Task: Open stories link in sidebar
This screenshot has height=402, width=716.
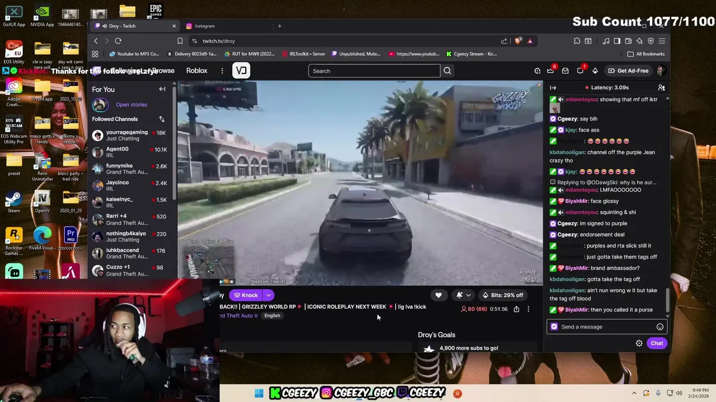Action: click(131, 104)
